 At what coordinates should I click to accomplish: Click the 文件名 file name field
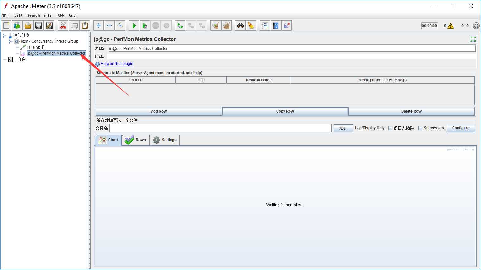click(x=221, y=128)
